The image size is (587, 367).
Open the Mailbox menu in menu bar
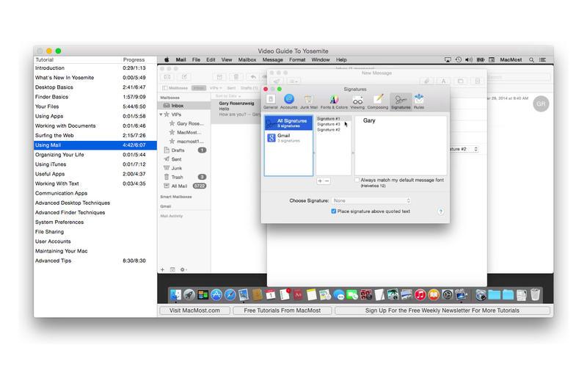[x=247, y=59]
